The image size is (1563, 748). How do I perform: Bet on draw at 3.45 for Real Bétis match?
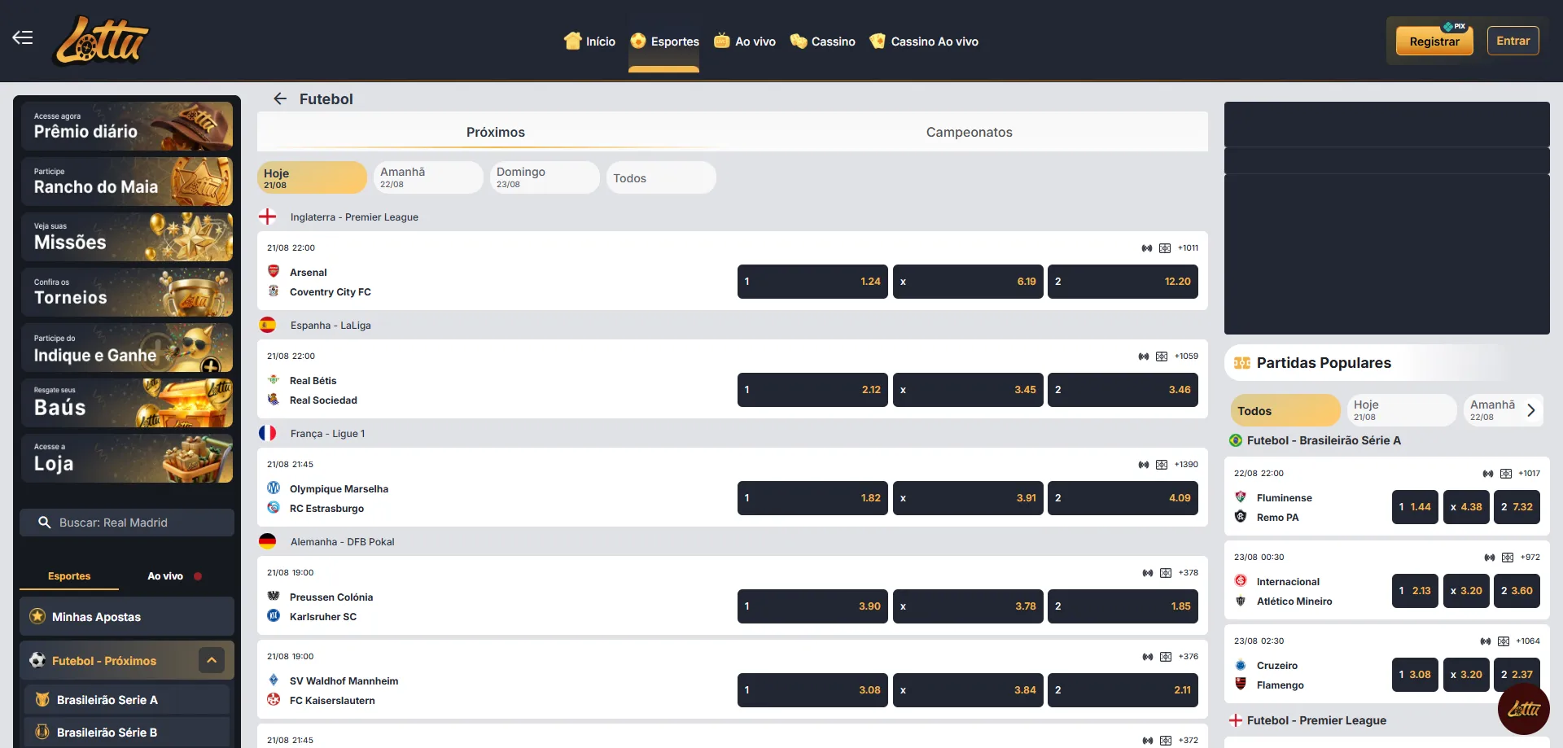pyautogui.click(x=968, y=390)
